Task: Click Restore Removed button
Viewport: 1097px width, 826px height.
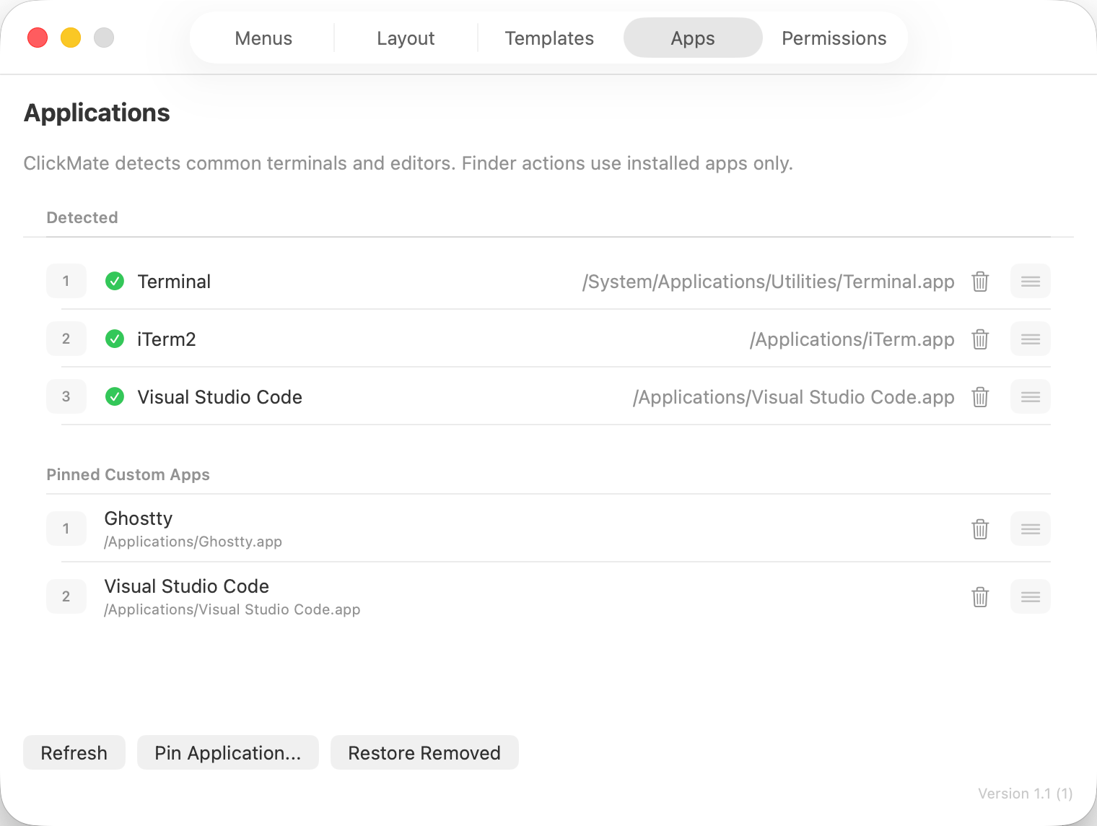Action: [424, 752]
